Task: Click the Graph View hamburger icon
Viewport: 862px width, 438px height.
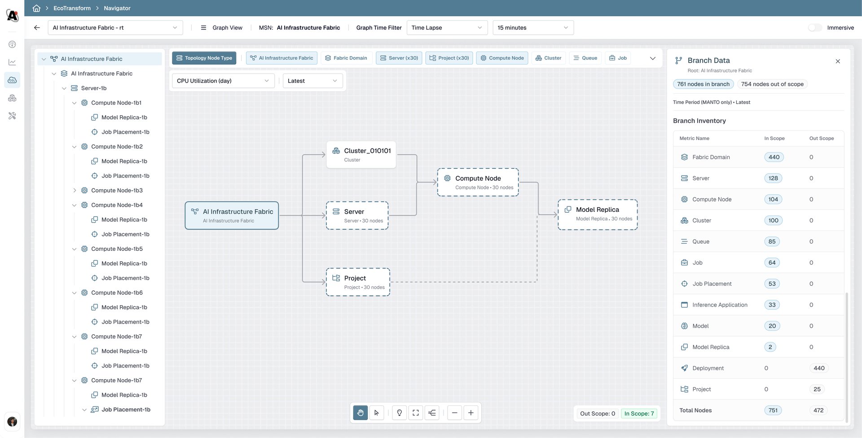Action: (x=203, y=27)
